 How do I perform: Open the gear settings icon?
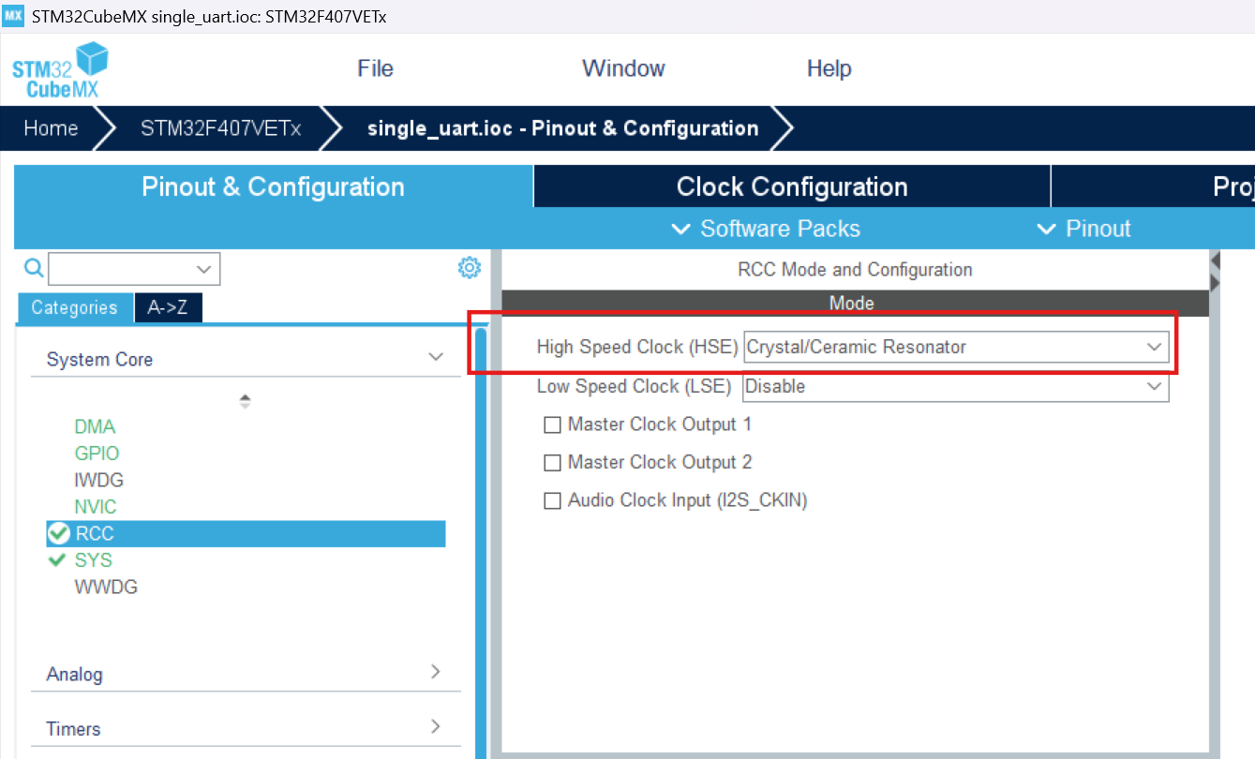(x=469, y=268)
